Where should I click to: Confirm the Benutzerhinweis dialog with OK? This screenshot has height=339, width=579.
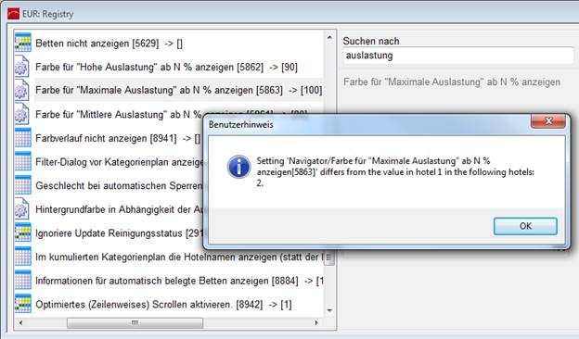click(x=525, y=226)
